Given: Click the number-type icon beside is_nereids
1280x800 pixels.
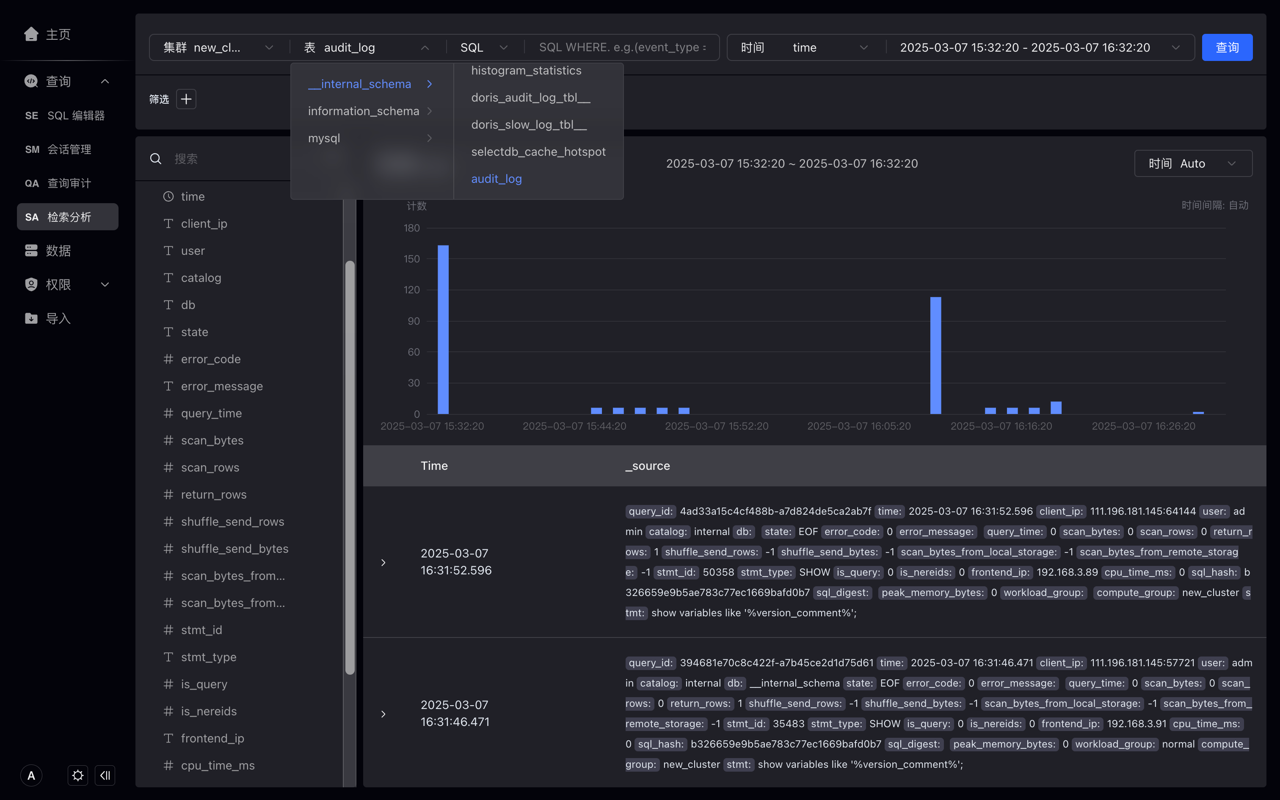Looking at the screenshot, I should click(168, 711).
